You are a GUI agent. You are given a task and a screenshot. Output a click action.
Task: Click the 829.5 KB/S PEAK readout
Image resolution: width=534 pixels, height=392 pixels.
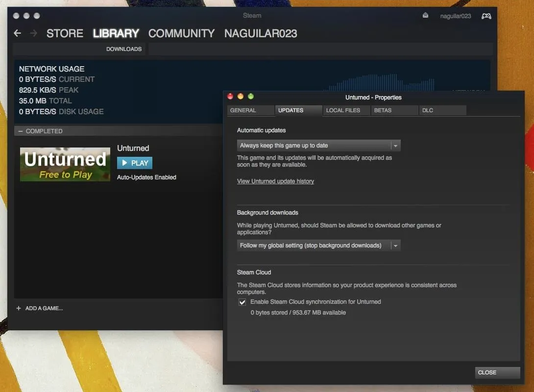(49, 90)
